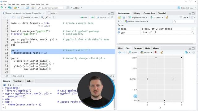Viewport: 198px width, 111px height.
Task: Click the Environment horizontal scrollbar
Action: (156, 44)
